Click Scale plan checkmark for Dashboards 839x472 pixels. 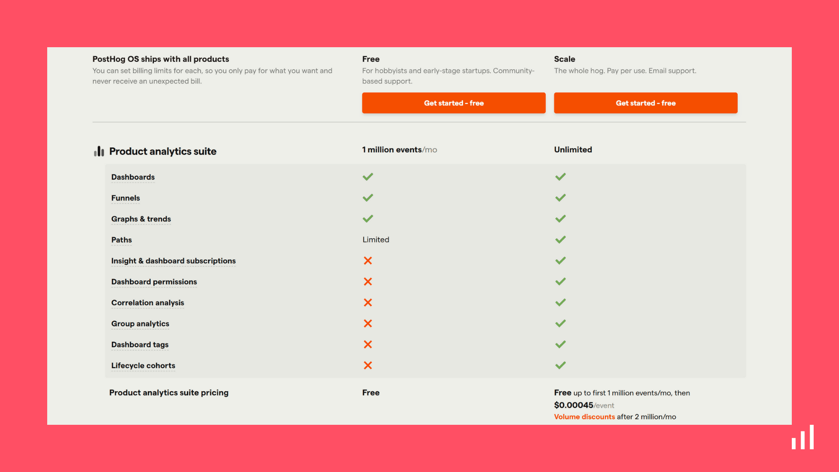pos(561,177)
